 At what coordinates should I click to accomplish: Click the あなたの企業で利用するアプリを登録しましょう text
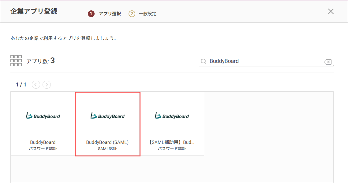(x=63, y=38)
